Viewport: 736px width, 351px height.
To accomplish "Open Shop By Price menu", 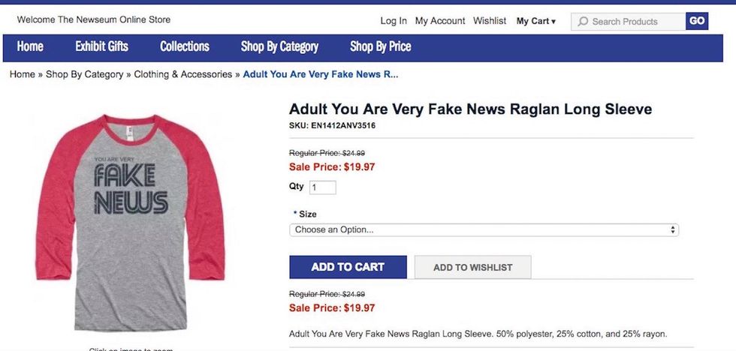I will tap(380, 46).
